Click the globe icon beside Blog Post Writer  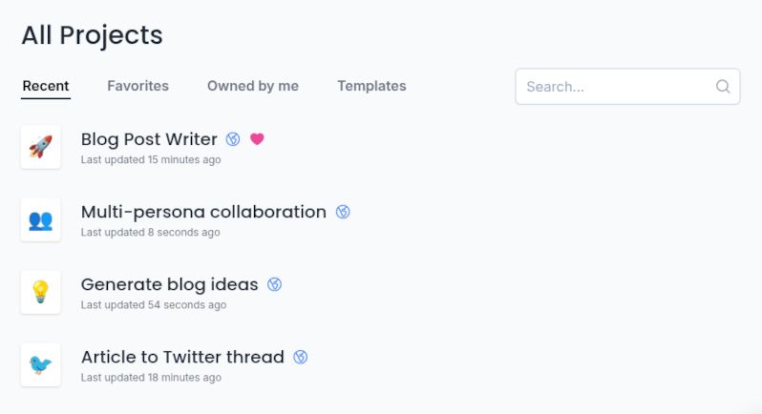point(233,139)
